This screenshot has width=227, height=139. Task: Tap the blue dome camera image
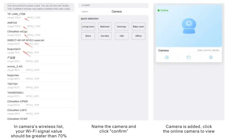pyautogui.click(x=189, y=27)
